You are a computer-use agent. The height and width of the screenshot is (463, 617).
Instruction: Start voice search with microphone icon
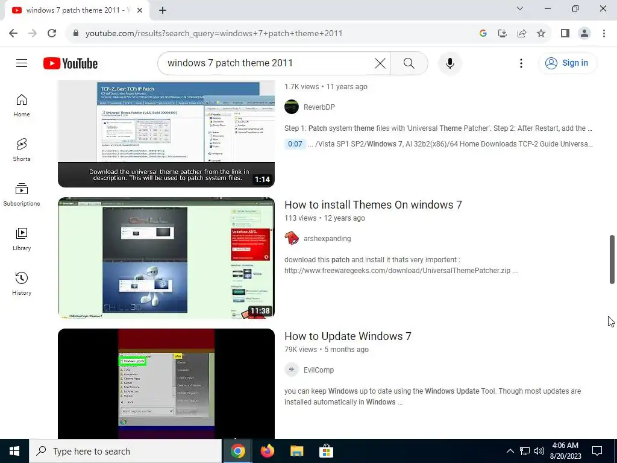pyautogui.click(x=449, y=63)
